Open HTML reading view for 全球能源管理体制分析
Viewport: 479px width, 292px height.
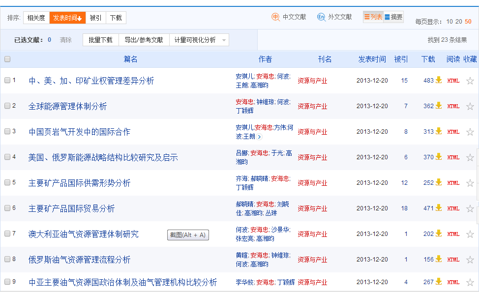(x=452, y=106)
